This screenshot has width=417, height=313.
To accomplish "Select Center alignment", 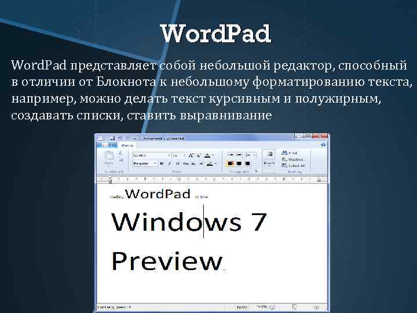I will pos(239,163).
